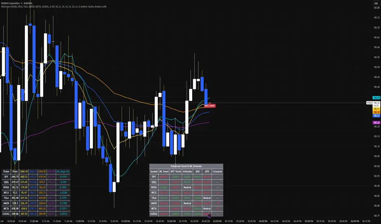Click TSLA row in the screener table
Image resolution: width=381 pixels, height=224 pixels.
pos(186,198)
